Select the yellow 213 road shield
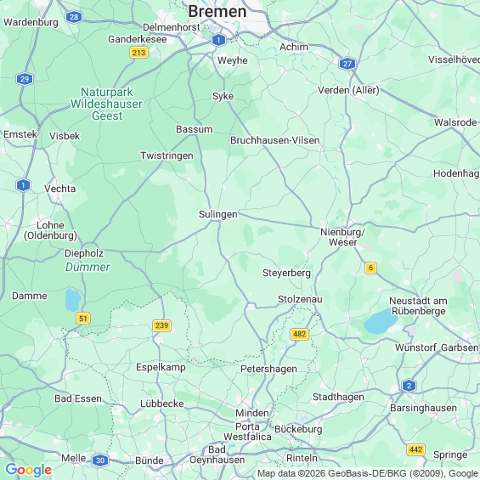The image size is (480, 480). [x=138, y=53]
